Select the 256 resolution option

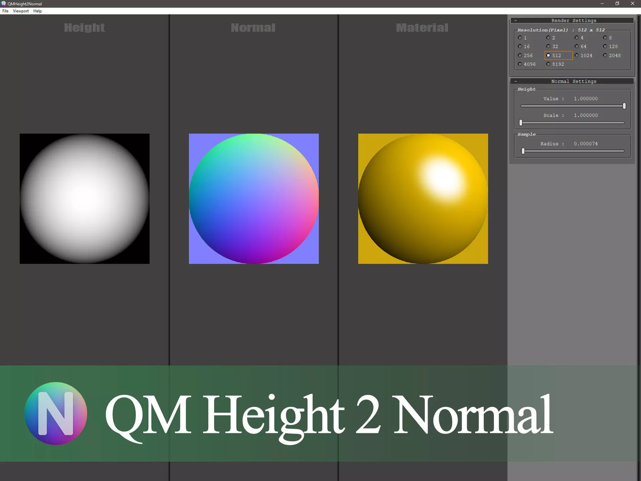(x=520, y=55)
